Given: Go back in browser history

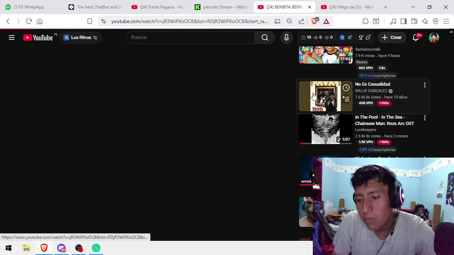Looking at the screenshot, I should pos(8,21).
